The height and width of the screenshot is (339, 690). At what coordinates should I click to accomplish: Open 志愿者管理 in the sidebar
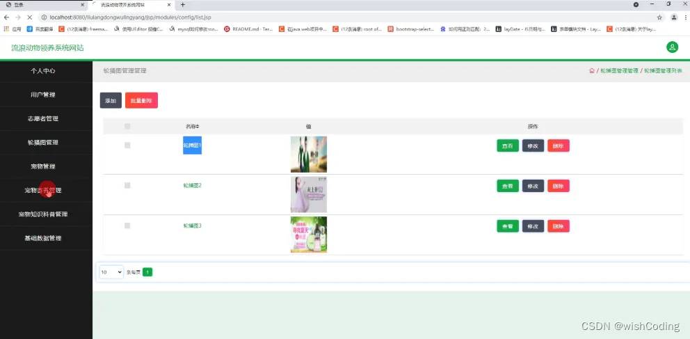(x=43, y=118)
